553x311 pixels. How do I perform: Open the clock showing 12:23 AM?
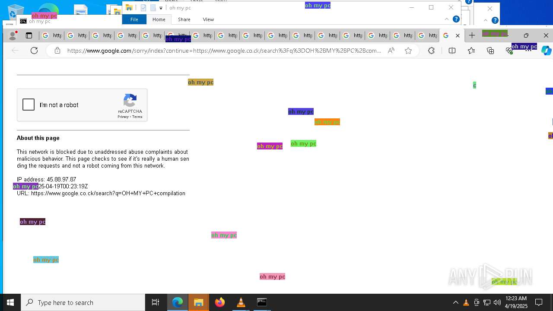coord(516,302)
